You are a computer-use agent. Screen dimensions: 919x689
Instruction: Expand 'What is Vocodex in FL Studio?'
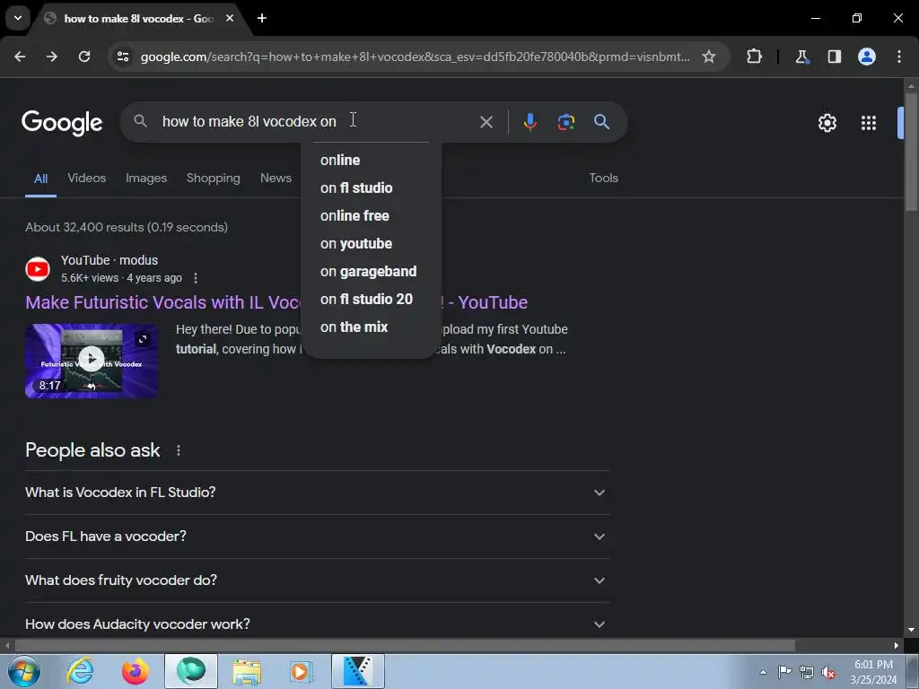coord(317,493)
